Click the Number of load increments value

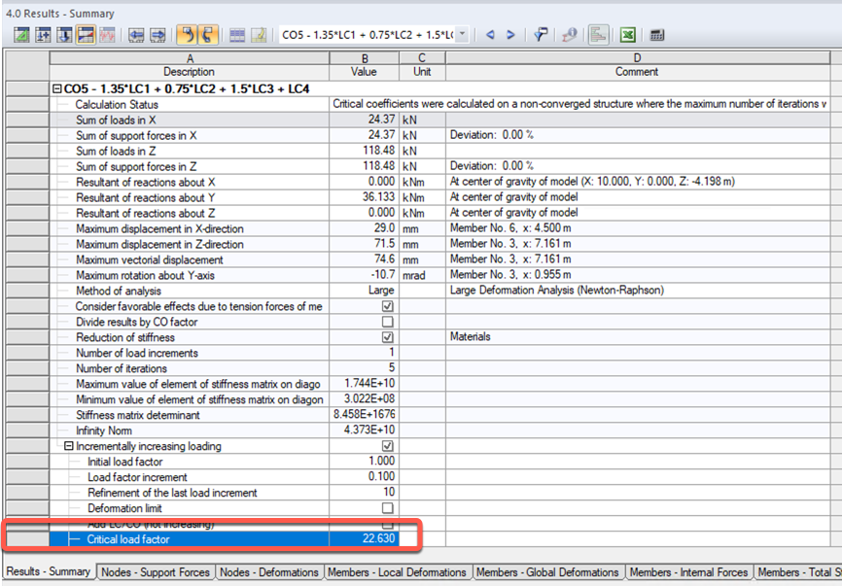pos(364,353)
